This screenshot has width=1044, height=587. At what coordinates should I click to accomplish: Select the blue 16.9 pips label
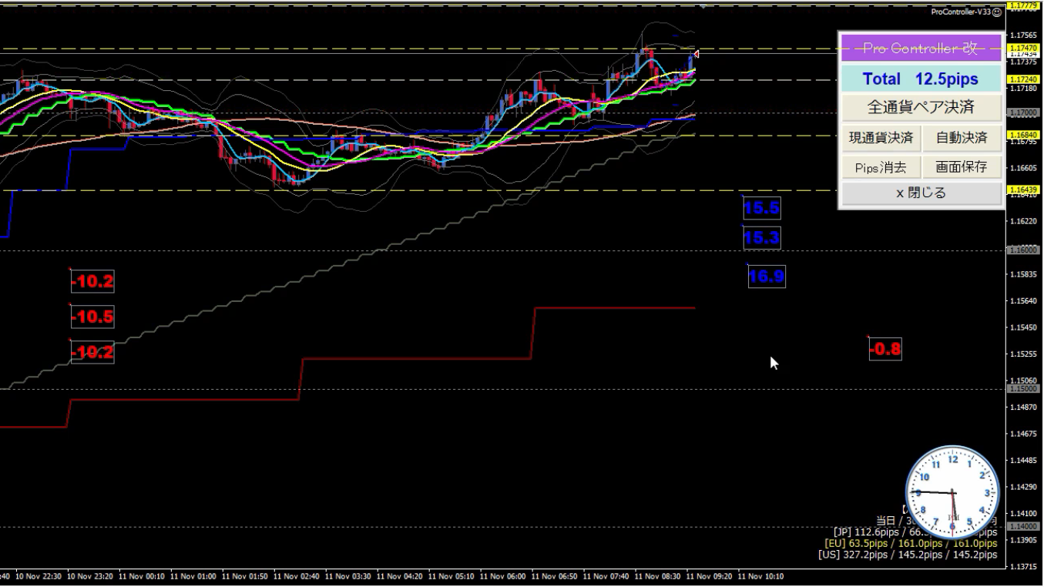click(x=767, y=276)
